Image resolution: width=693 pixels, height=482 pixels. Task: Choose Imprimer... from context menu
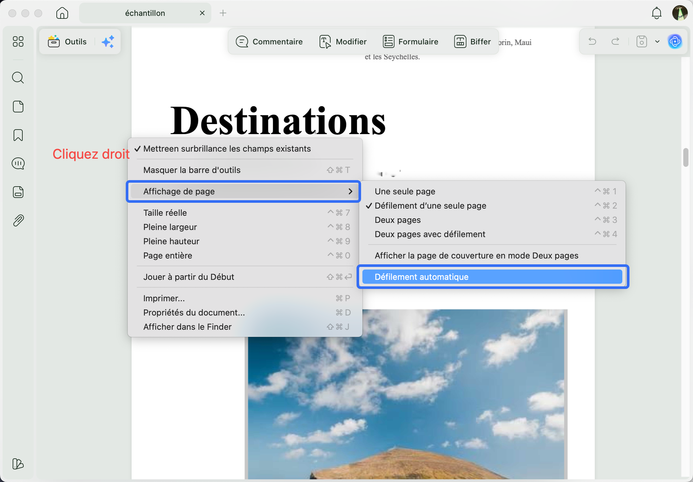point(245,298)
